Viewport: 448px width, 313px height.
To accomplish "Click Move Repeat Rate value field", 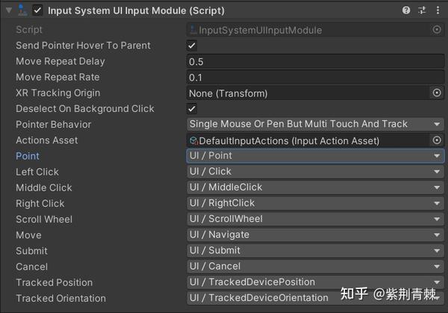I will click(x=315, y=77).
